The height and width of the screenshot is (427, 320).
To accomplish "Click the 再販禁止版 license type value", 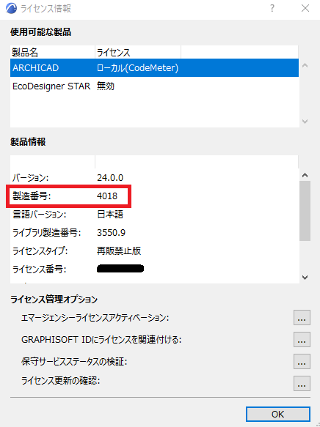I will pos(119,250).
